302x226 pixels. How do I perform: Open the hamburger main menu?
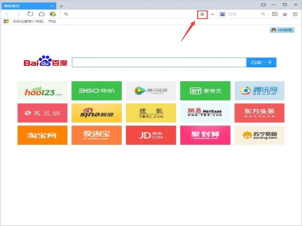click(295, 14)
